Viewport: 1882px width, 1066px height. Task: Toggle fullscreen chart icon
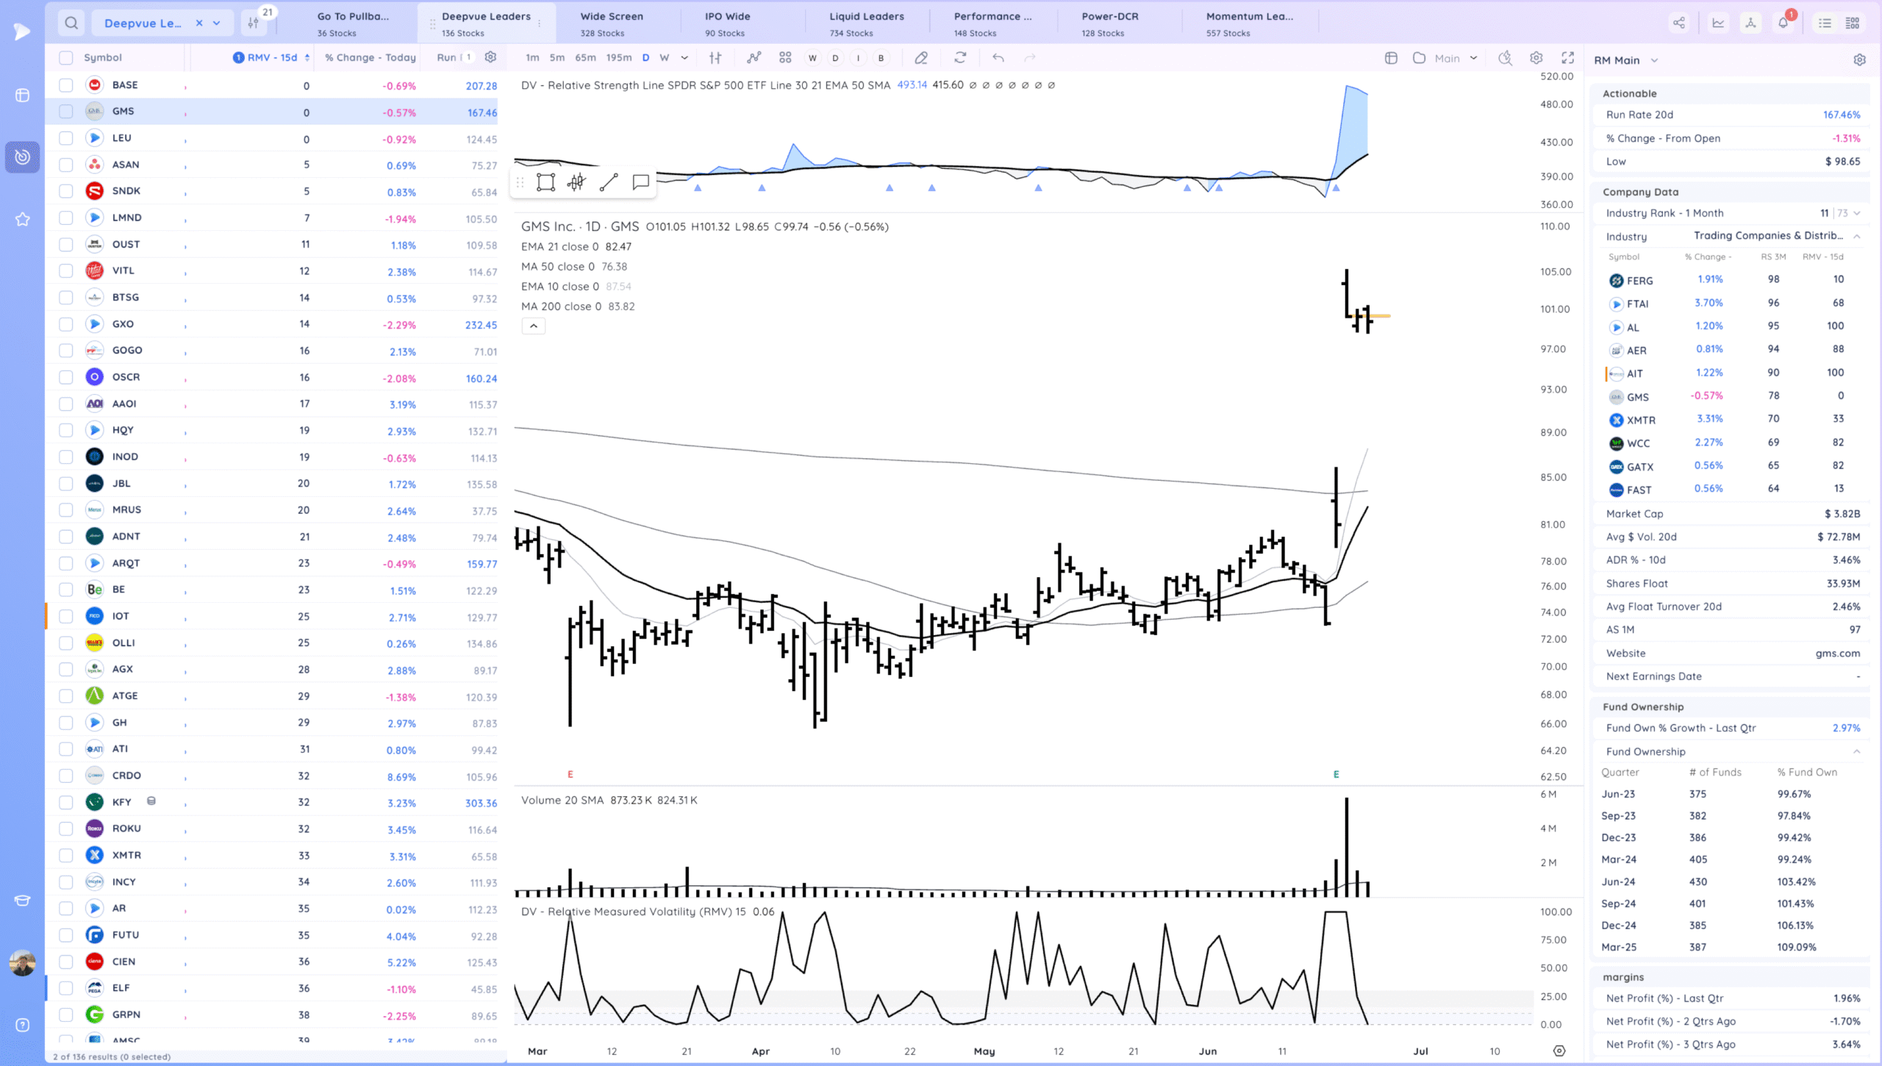pos(1567,57)
